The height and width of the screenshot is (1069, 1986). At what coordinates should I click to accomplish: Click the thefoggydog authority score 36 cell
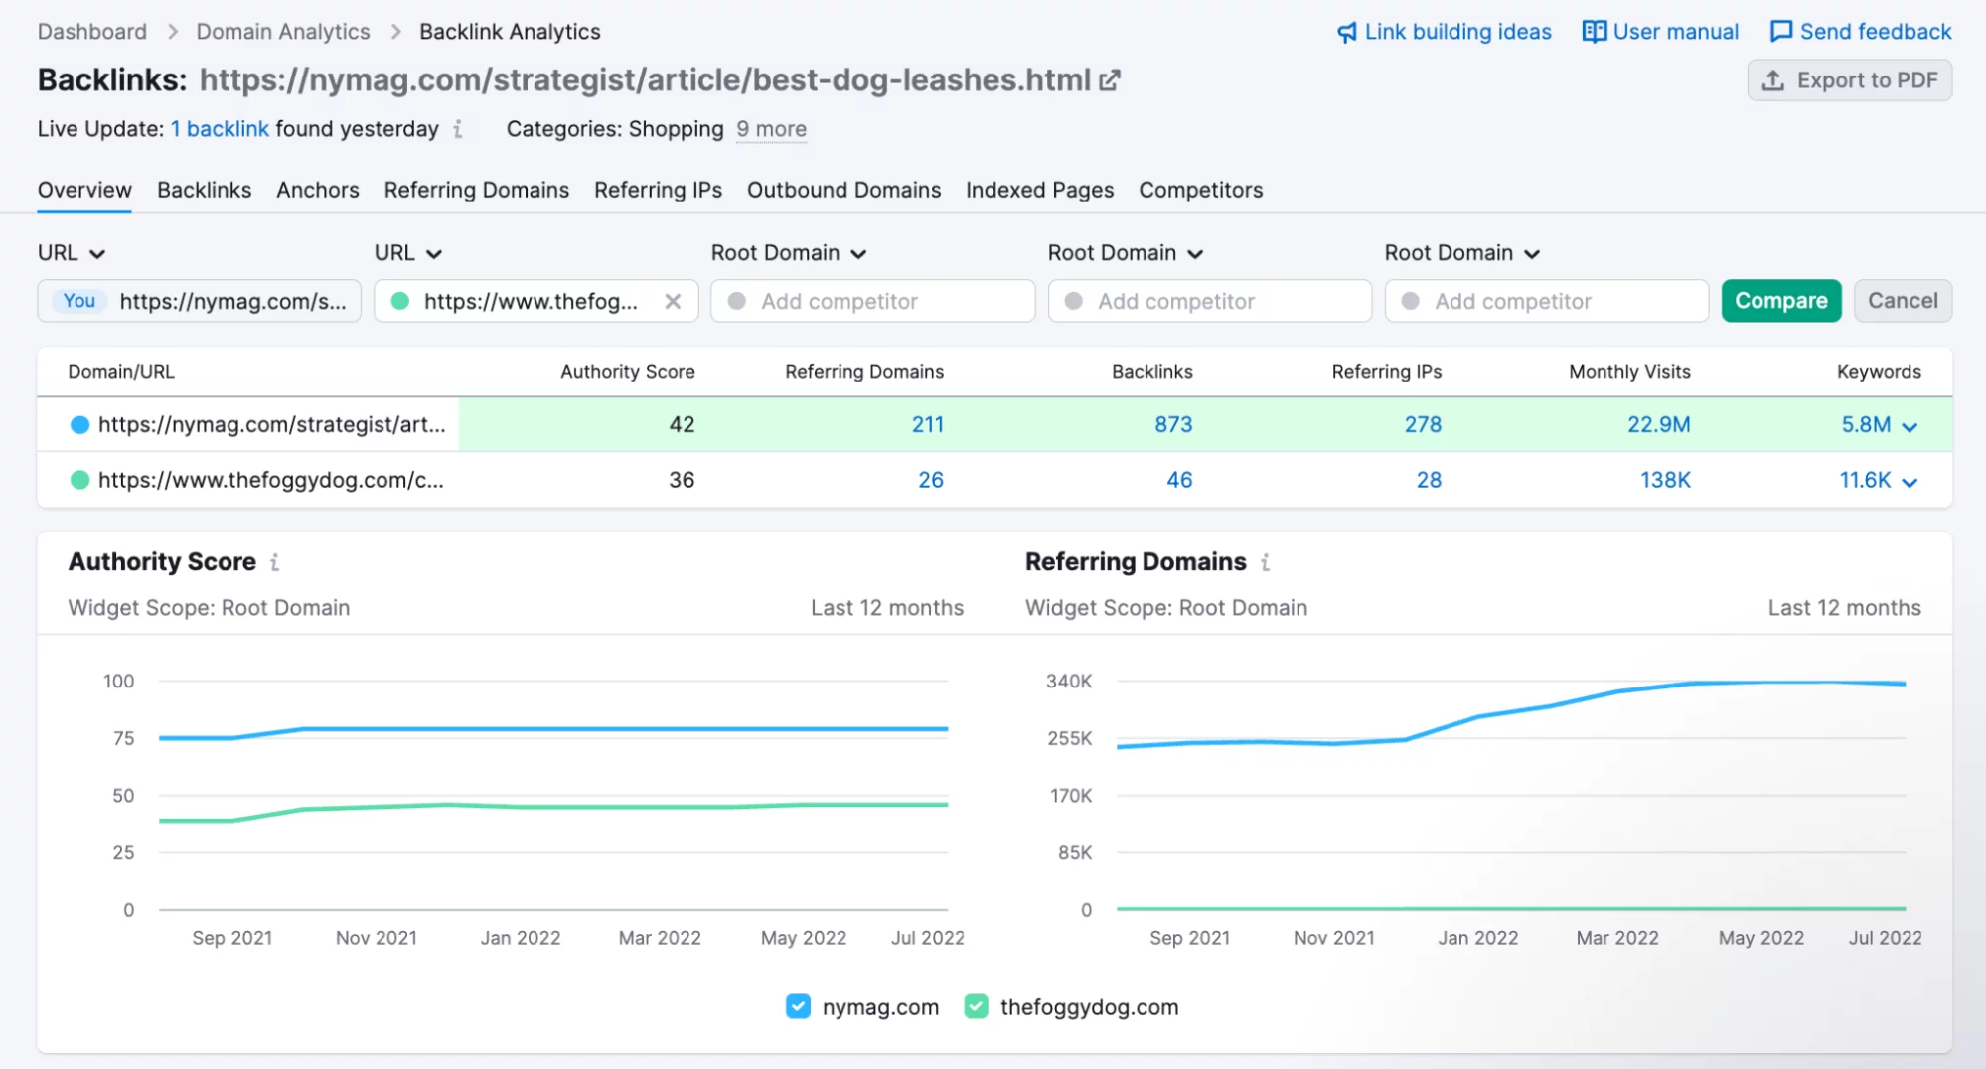(682, 481)
